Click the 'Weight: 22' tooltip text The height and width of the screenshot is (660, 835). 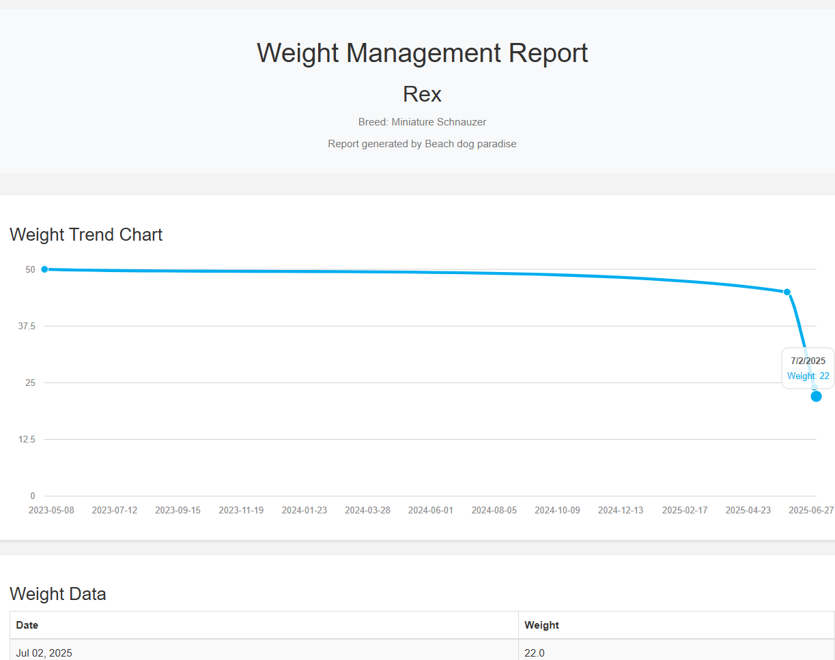tap(808, 376)
